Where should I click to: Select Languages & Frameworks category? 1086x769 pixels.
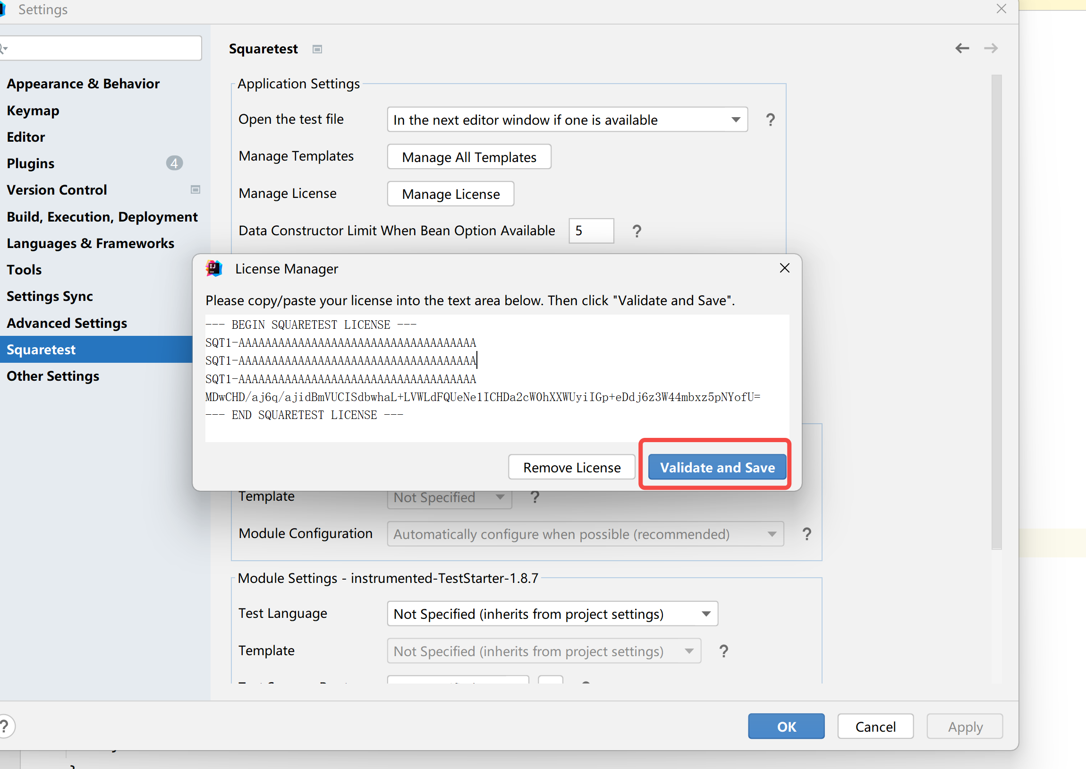point(90,243)
